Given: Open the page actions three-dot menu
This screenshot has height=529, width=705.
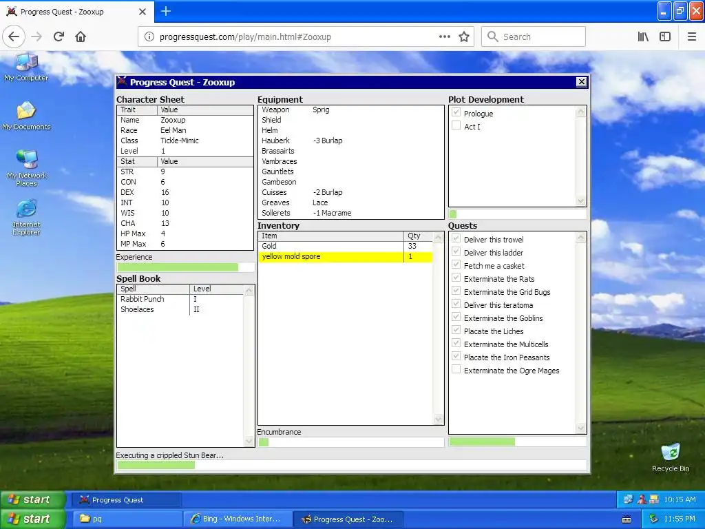Looking at the screenshot, I should click(445, 37).
